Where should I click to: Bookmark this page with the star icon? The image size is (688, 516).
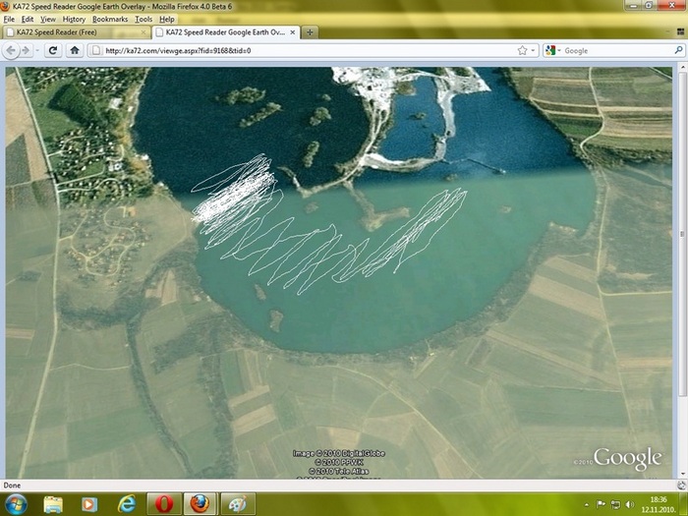(522, 50)
